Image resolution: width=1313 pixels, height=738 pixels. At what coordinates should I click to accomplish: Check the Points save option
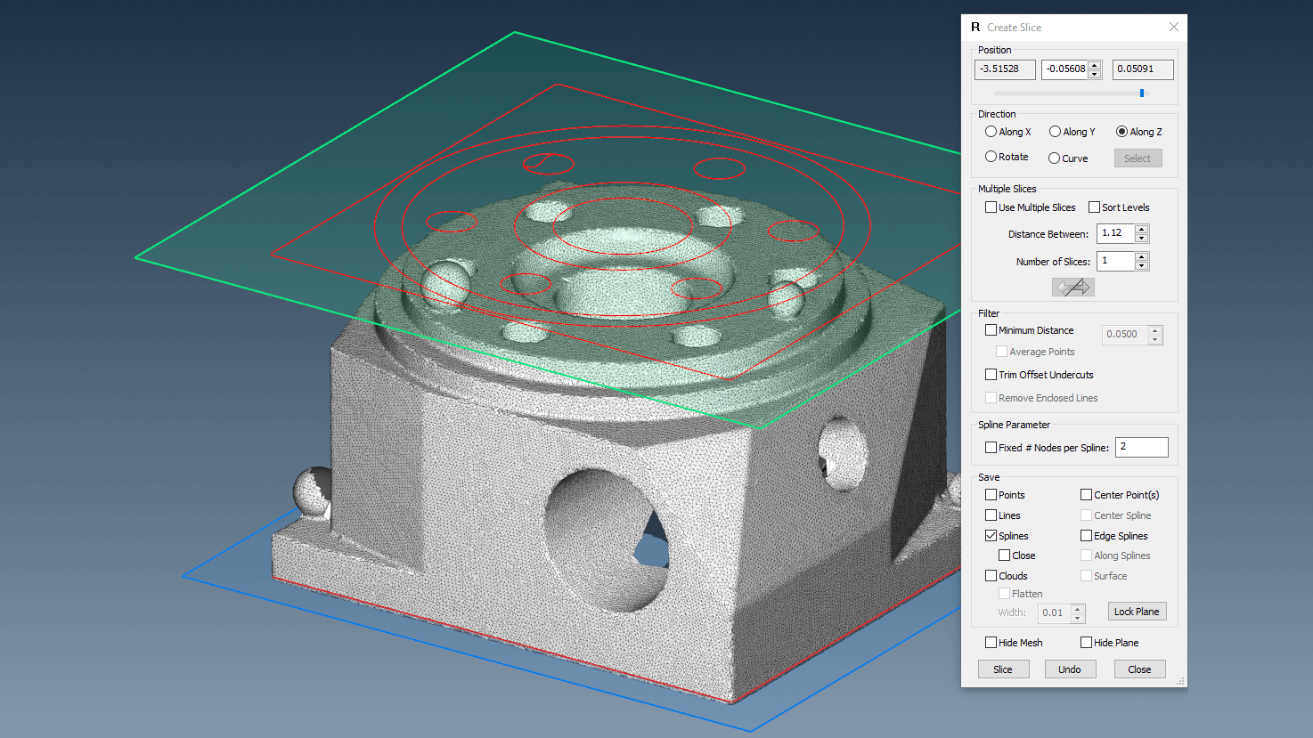pos(991,495)
